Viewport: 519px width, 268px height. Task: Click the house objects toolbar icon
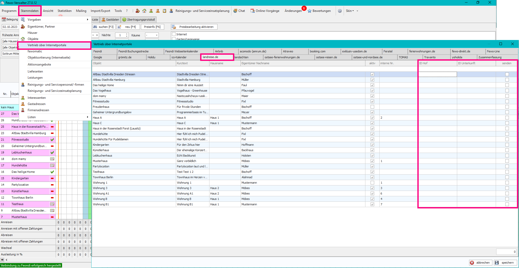coord(144,11)
